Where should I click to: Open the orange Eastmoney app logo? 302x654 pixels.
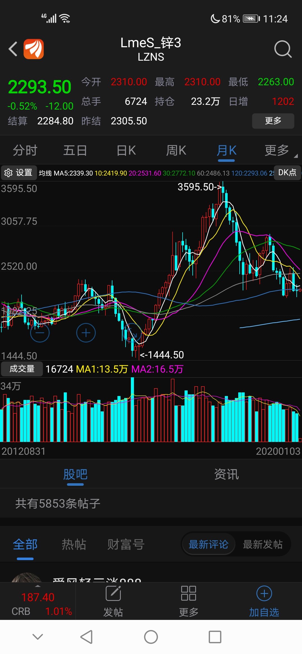click(34, 49)
